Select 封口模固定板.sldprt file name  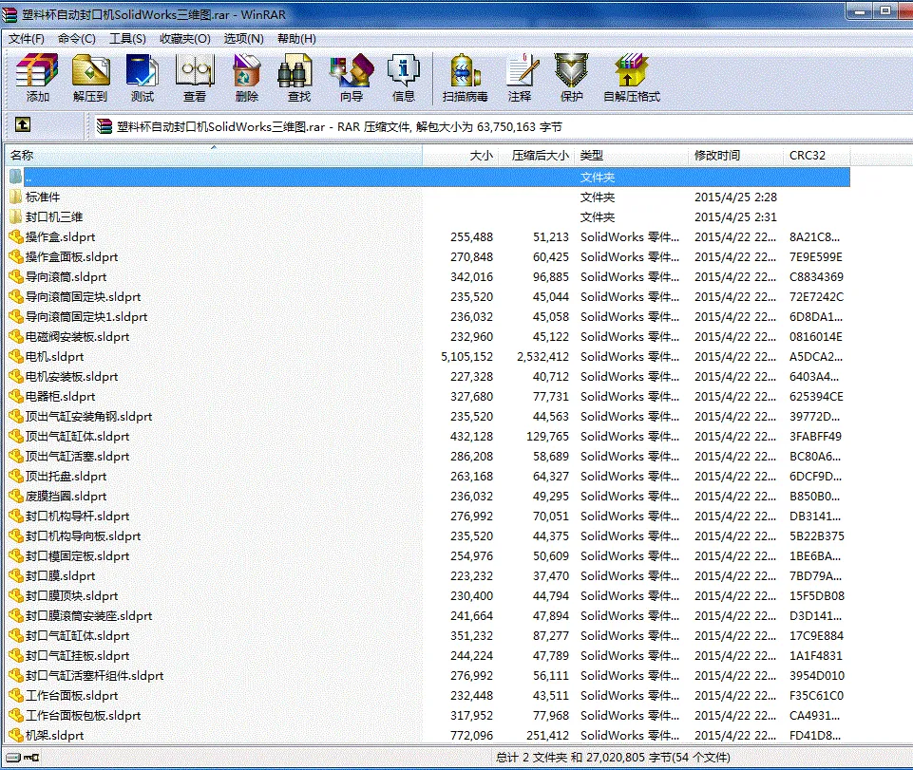78,555
